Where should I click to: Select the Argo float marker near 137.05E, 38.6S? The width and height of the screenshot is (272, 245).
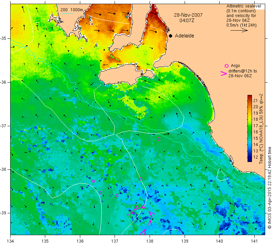[117, 196]
